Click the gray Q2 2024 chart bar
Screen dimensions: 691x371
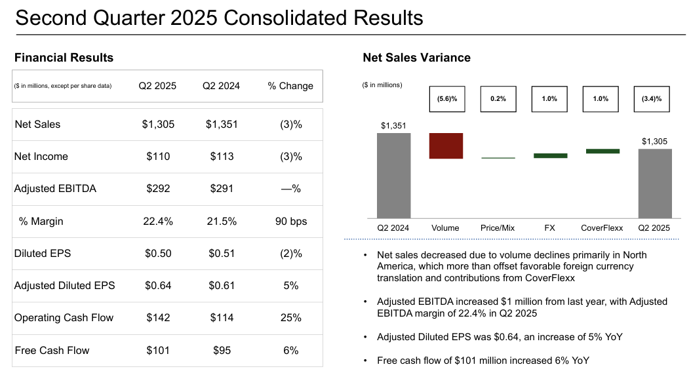[393, 175]
